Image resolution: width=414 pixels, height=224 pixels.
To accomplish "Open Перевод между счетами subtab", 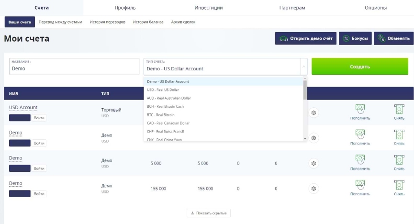I will (60, 22).
